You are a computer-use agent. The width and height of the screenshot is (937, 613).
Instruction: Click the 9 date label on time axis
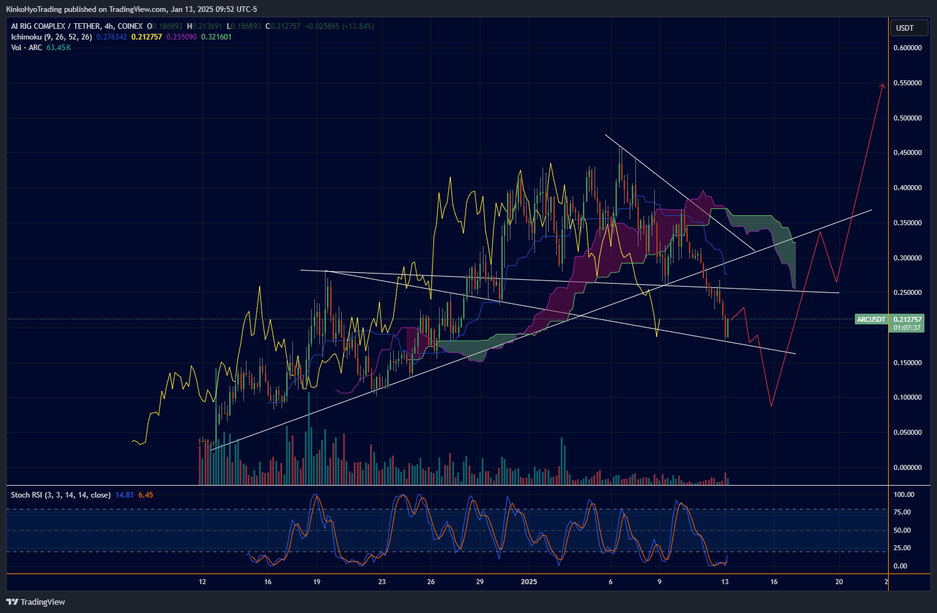(660, 582)
